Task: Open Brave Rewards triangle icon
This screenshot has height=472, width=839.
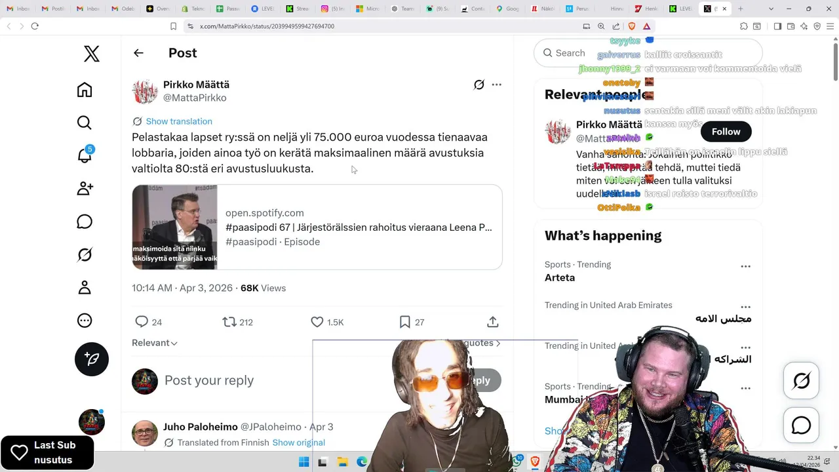Action: tap(646, 26)
